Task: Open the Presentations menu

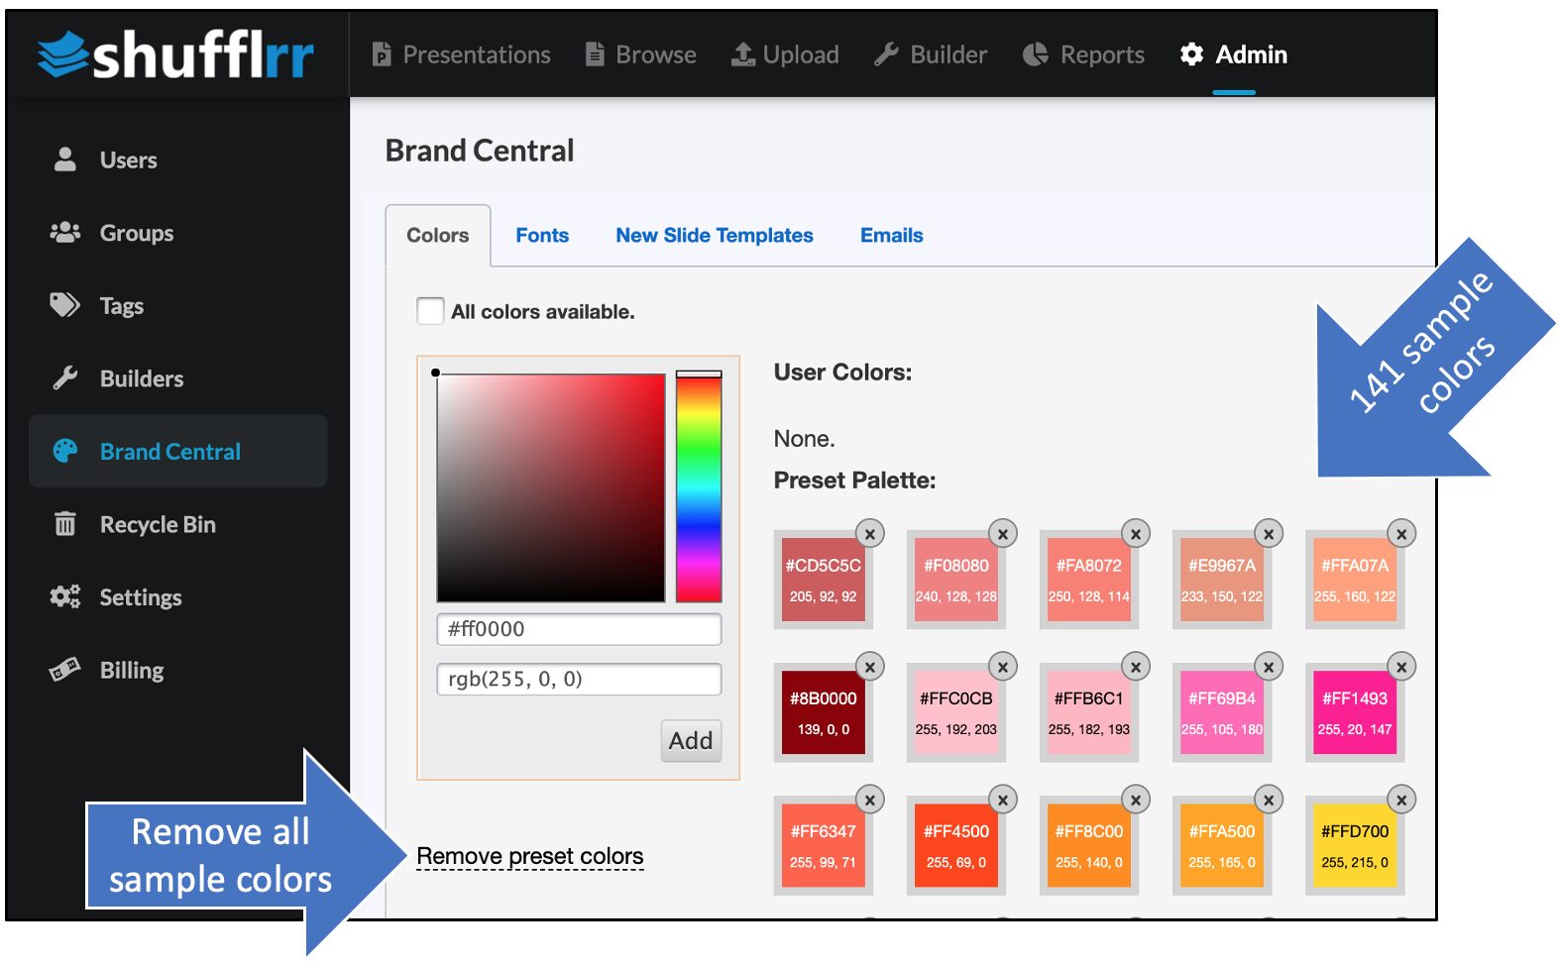Action: (461, 54)
